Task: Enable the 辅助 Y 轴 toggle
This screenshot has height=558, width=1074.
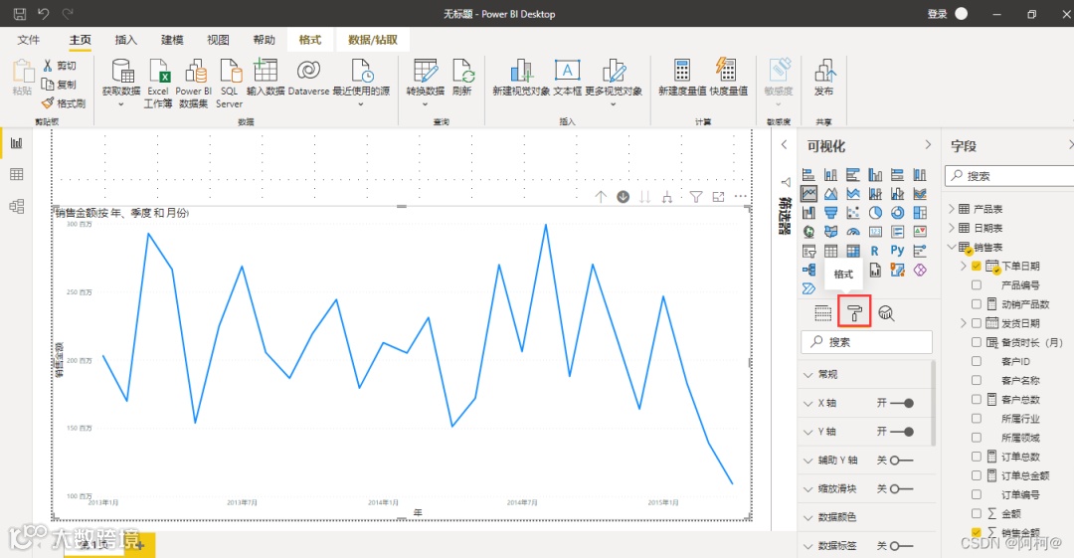Action: [x=901, y=461]
